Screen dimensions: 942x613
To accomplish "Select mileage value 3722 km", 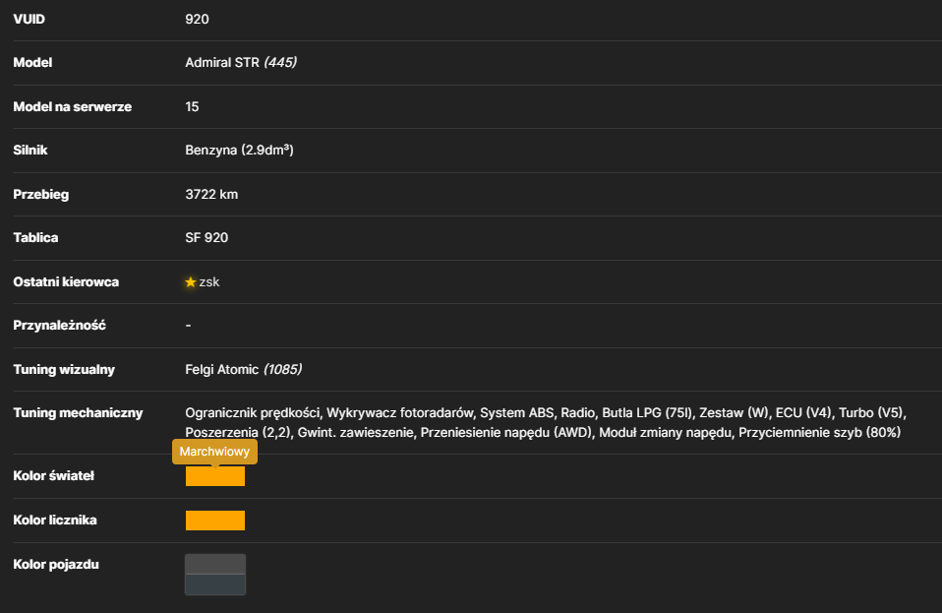I will [x=211, y=195].
